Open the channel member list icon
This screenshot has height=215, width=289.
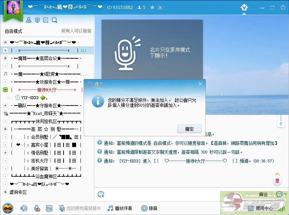pos(29,20)
